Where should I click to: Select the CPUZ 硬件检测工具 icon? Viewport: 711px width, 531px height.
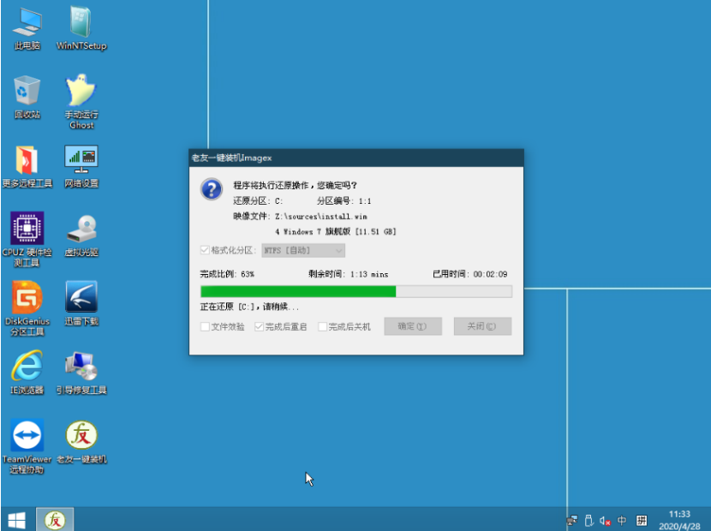tap(27, 240)
